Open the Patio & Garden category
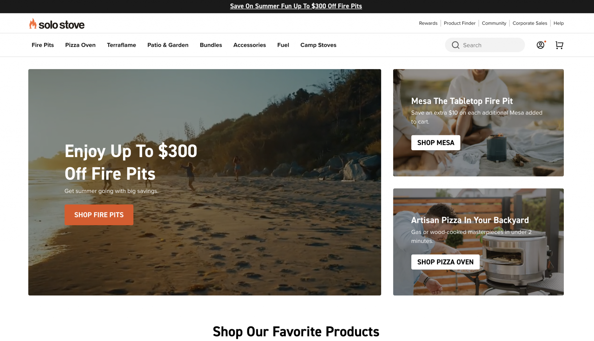This screenshot has width=594, height=341. [168, 45]
